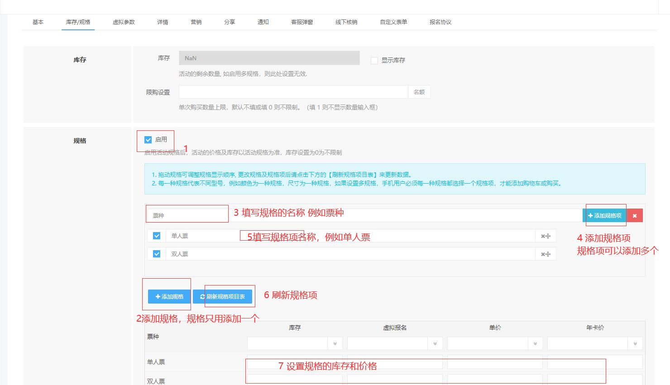Open the 年卡价 batch-set dropdown

click(x=635, y=344)
